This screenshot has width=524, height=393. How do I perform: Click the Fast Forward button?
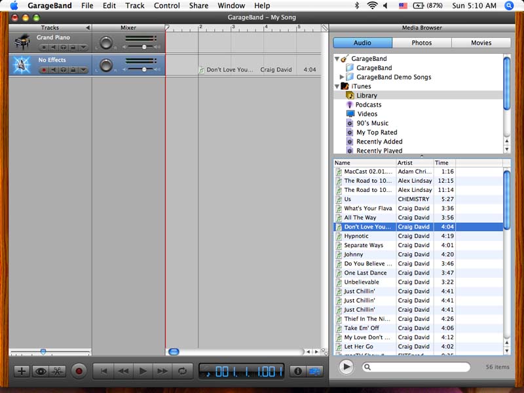[162, 371]
